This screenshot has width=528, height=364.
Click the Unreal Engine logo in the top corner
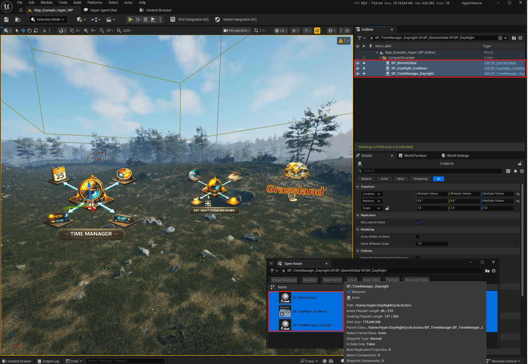pyautogui.click(x=7, y=7)
